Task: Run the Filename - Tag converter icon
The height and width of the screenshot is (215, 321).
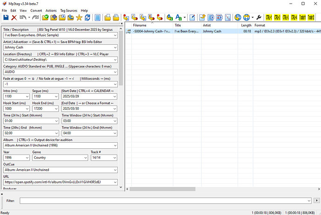Action: pyautogui.click(x=135, y=18)
